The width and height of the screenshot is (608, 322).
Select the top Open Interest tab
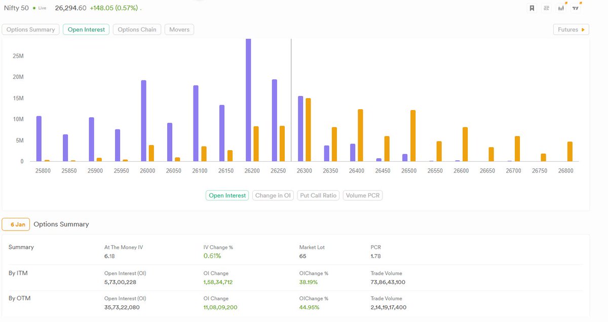(x=86, y=30)
